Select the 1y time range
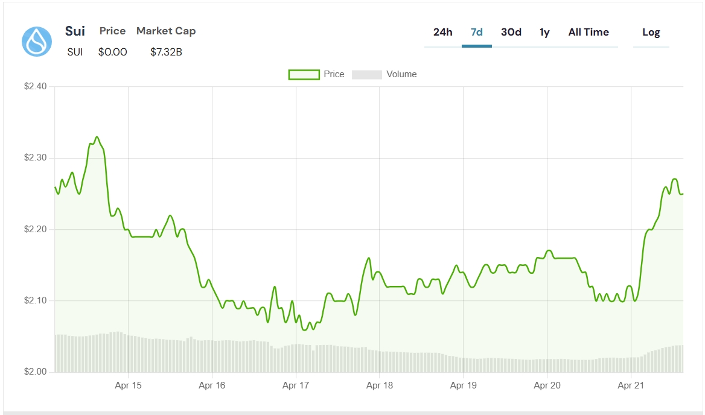Screen dimensions: 705x415 [544, 33]
